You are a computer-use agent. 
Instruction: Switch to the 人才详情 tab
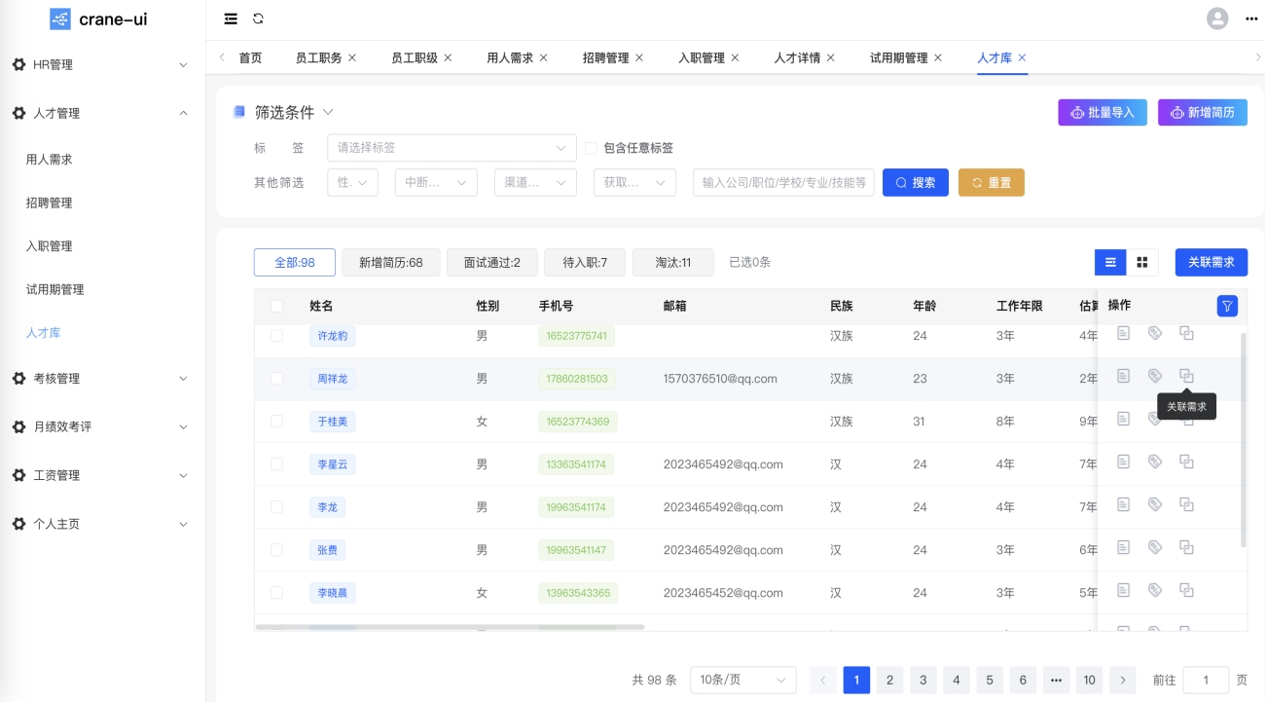tap(797, 57)
